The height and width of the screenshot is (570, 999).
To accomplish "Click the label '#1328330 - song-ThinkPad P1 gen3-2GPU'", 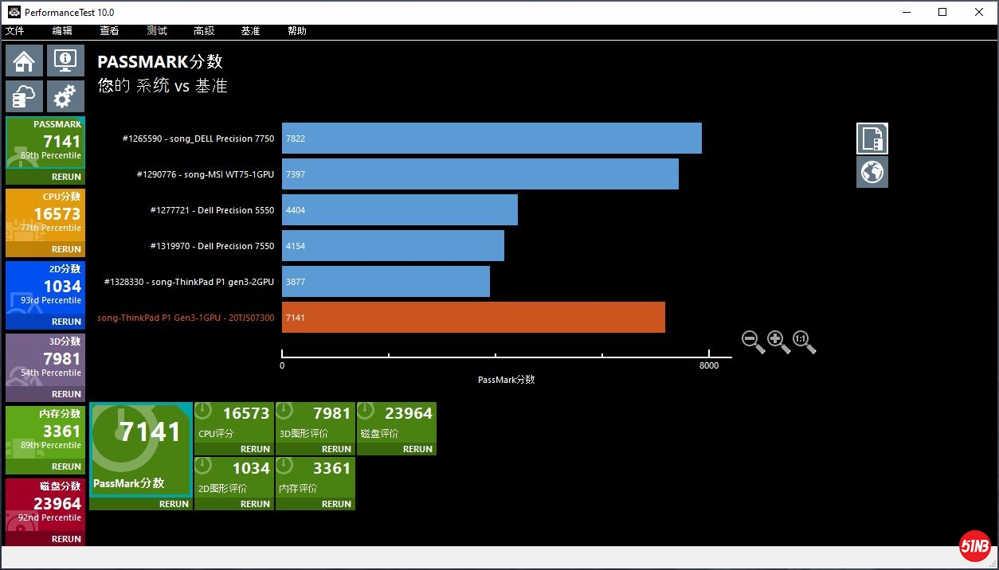I will [189, 282].
